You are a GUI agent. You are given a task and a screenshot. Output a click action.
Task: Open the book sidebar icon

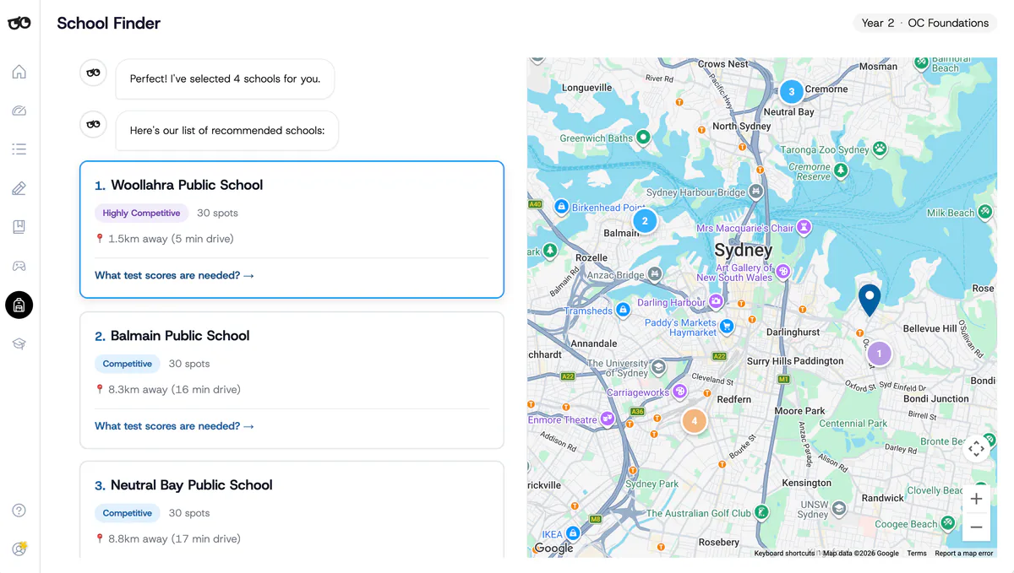(19, 227)
